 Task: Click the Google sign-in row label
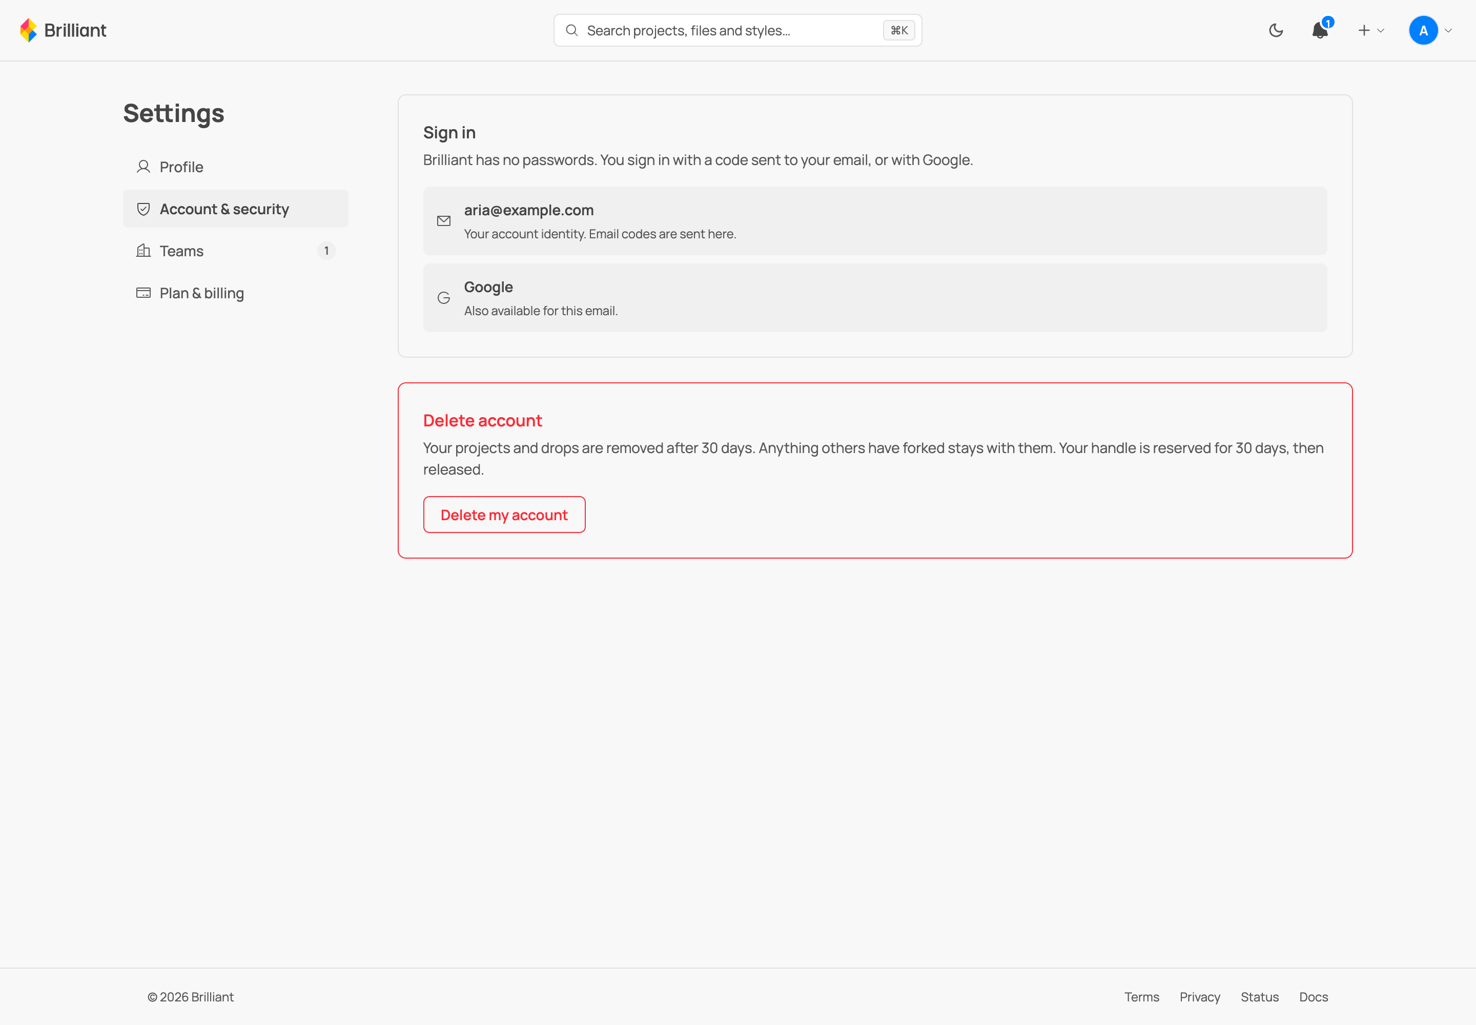pos(488,287)
